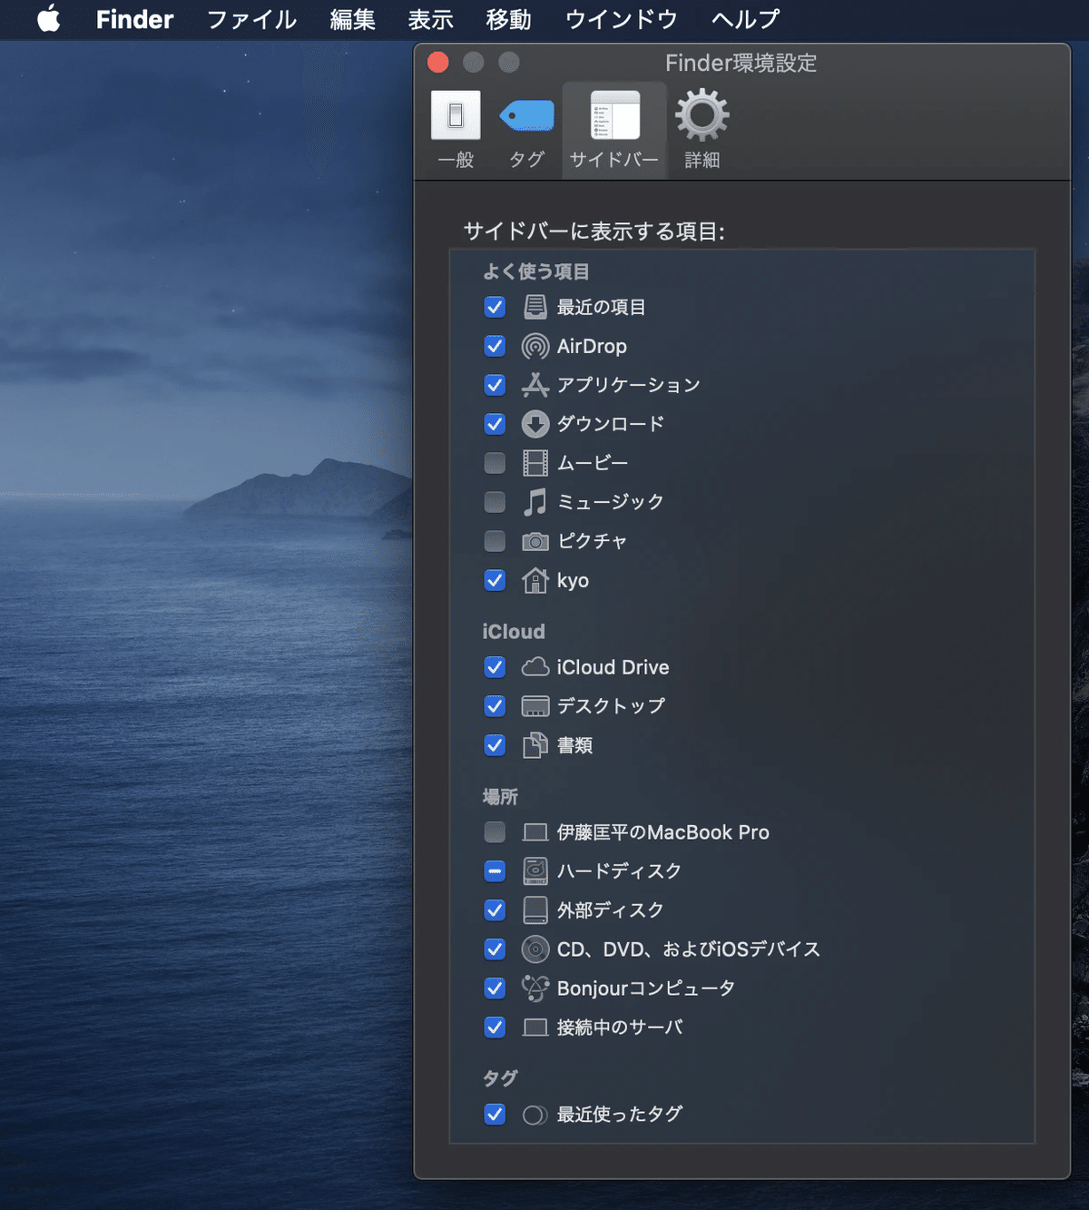Click the iCloud Drive cloud icon
Screen dimensions: 1089x1210
click(535, 667)
